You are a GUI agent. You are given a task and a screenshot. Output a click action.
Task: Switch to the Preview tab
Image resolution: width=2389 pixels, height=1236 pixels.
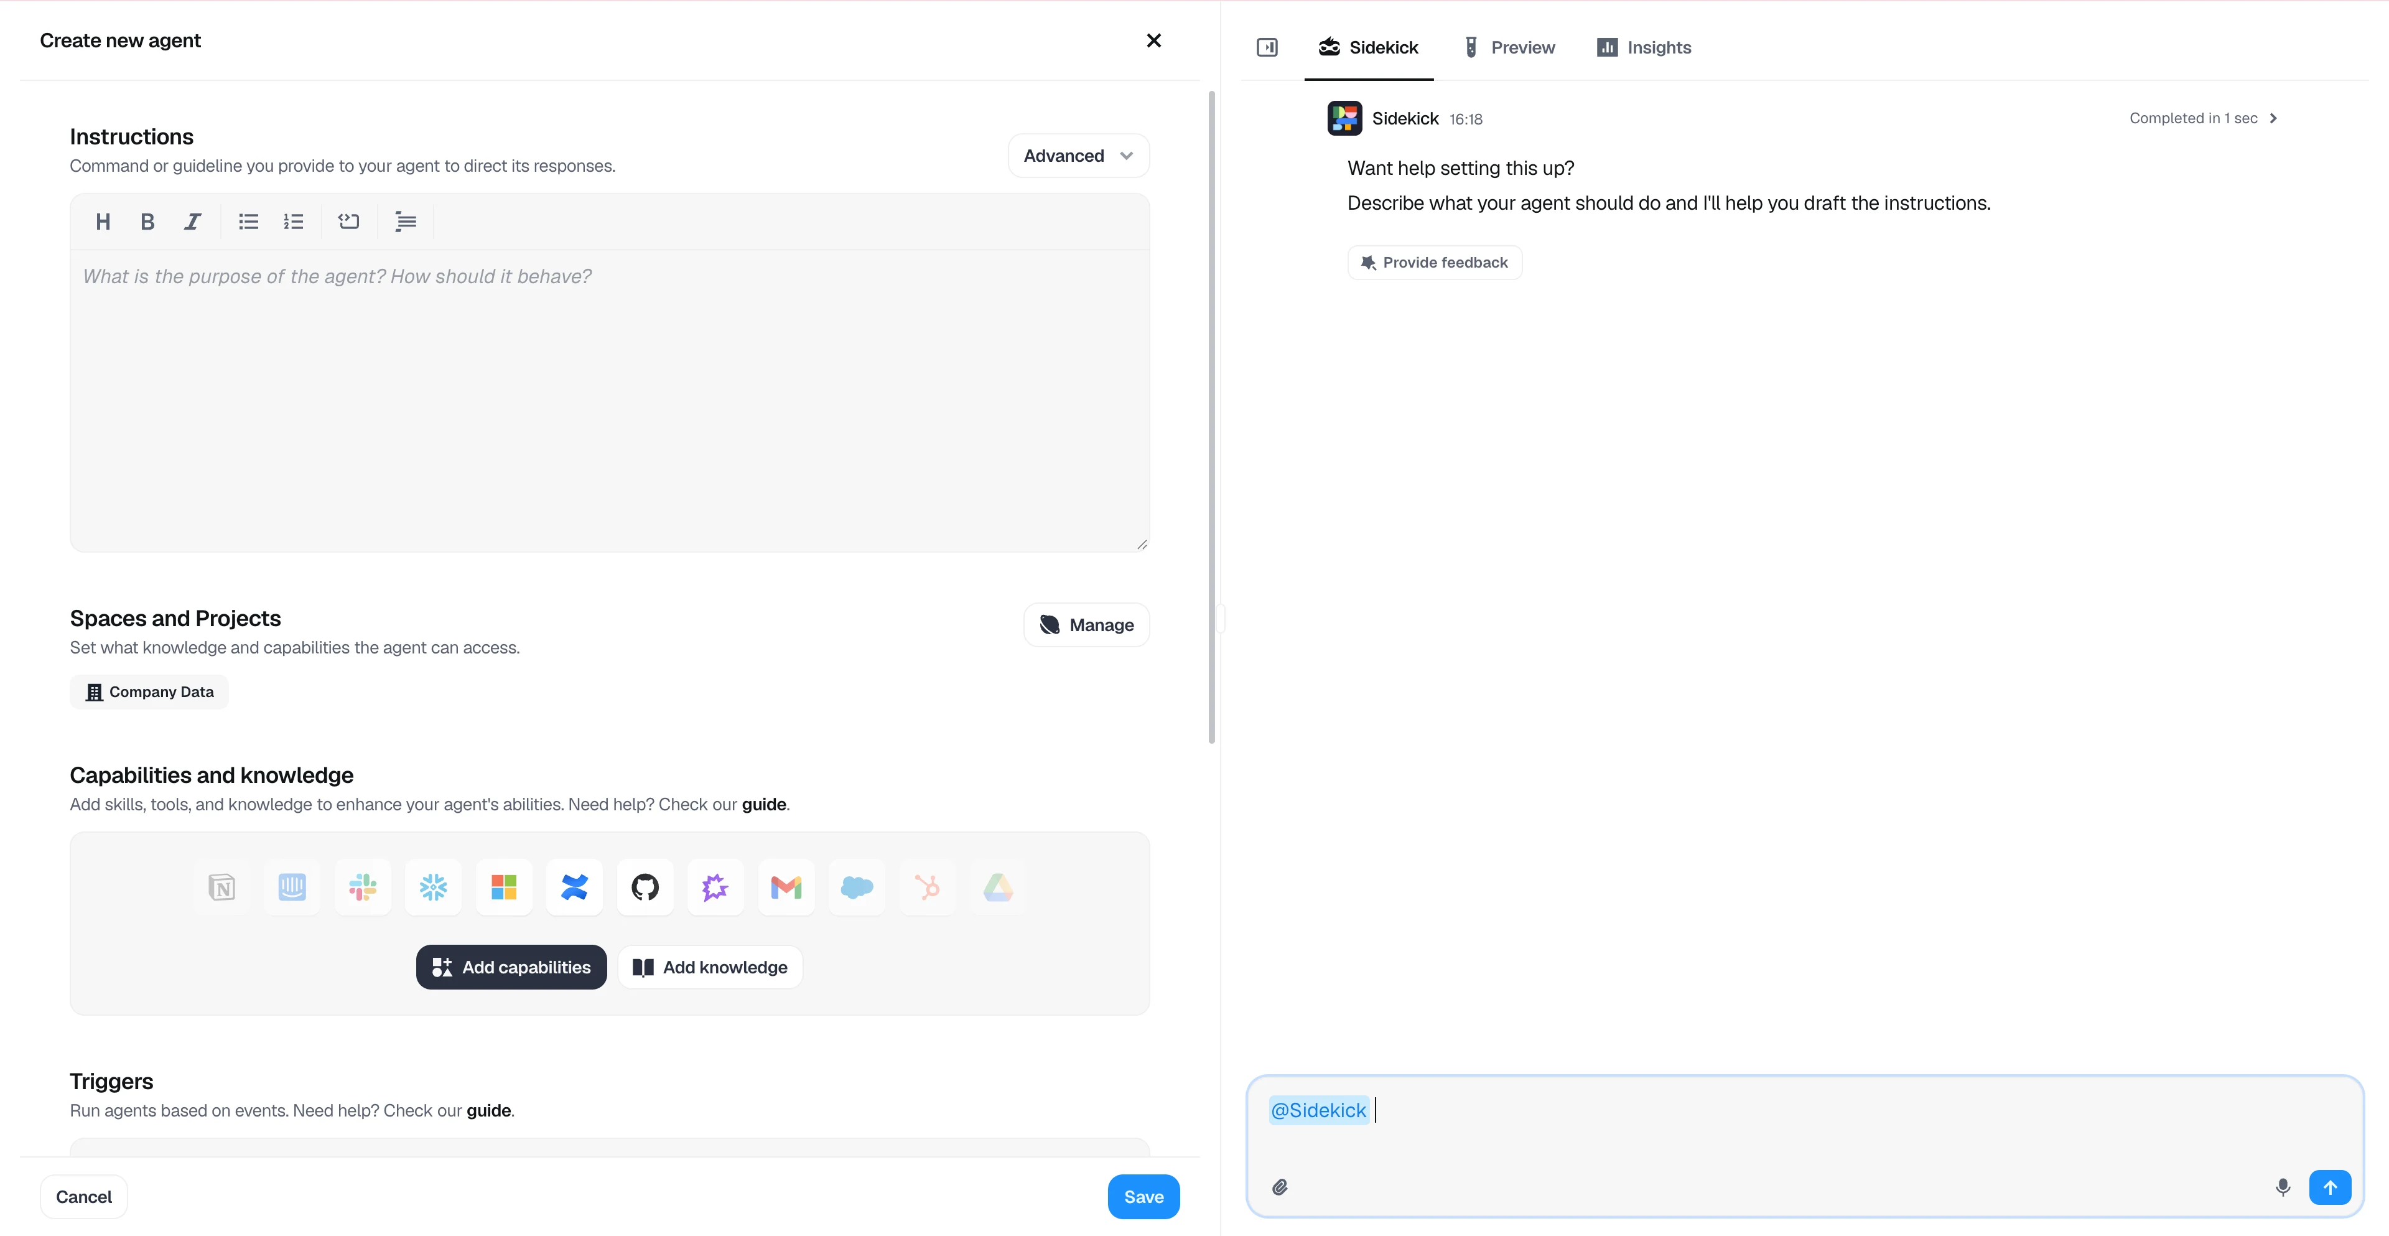1509,47
